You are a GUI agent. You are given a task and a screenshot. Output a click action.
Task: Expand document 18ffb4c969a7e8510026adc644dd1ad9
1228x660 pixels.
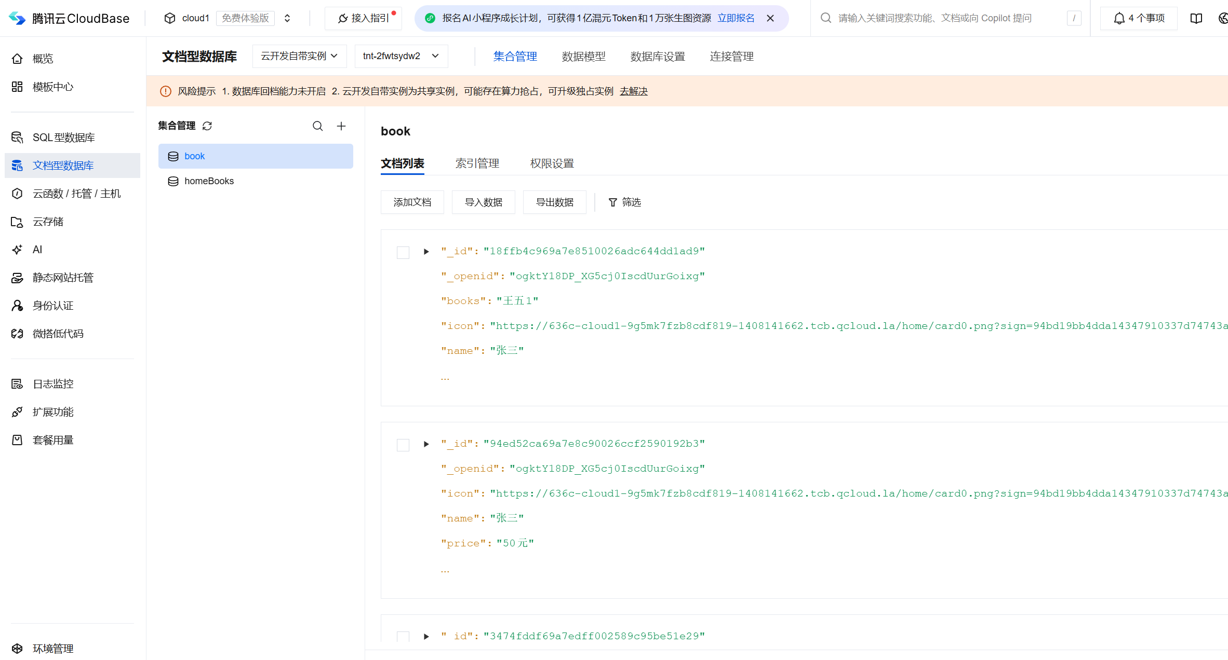[426, 252]
